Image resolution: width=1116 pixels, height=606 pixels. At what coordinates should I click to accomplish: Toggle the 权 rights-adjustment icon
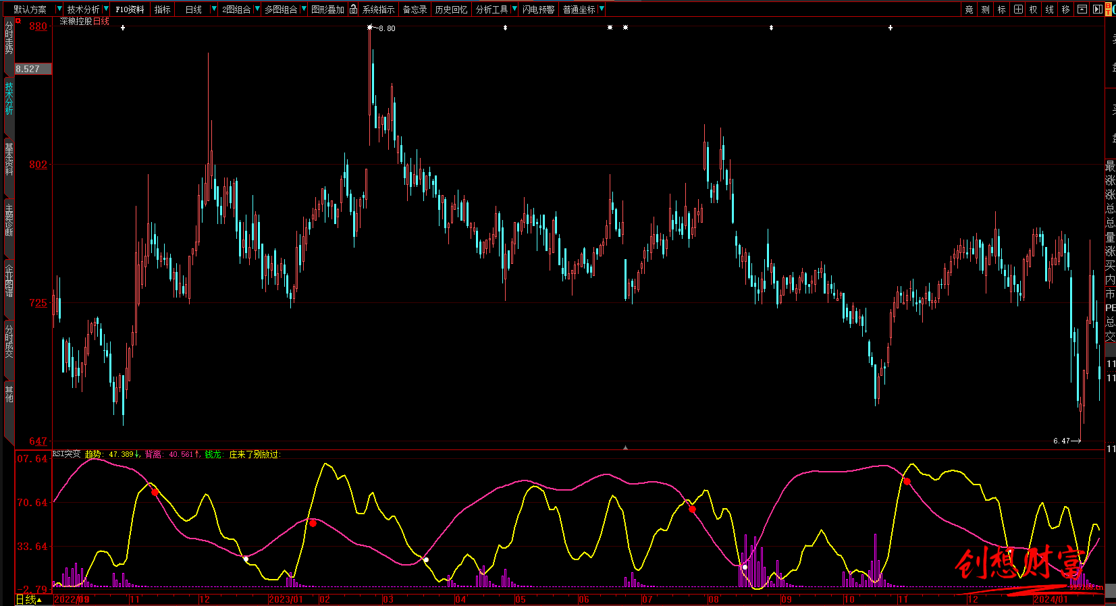point(1034,9)
